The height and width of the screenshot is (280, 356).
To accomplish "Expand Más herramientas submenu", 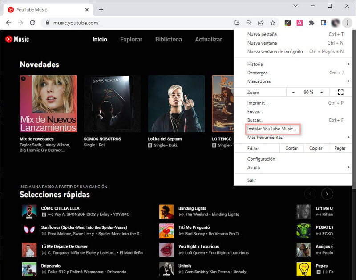I will 293,138.
